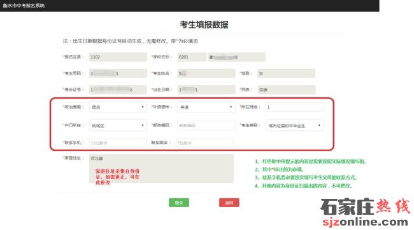Click the 考生号码 field
Viewport: 414px width, 230px height.
[118, 73]
